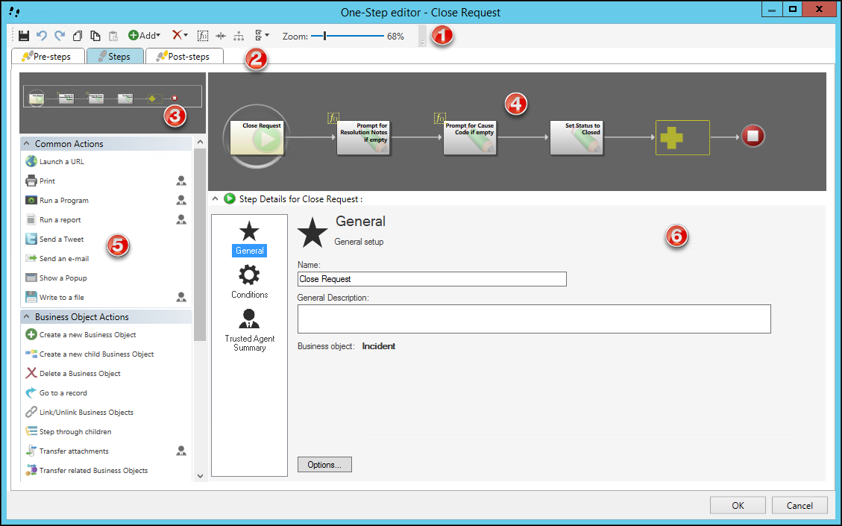
Task: Save the One-Step with the Save icon
Action: point(23,35)
